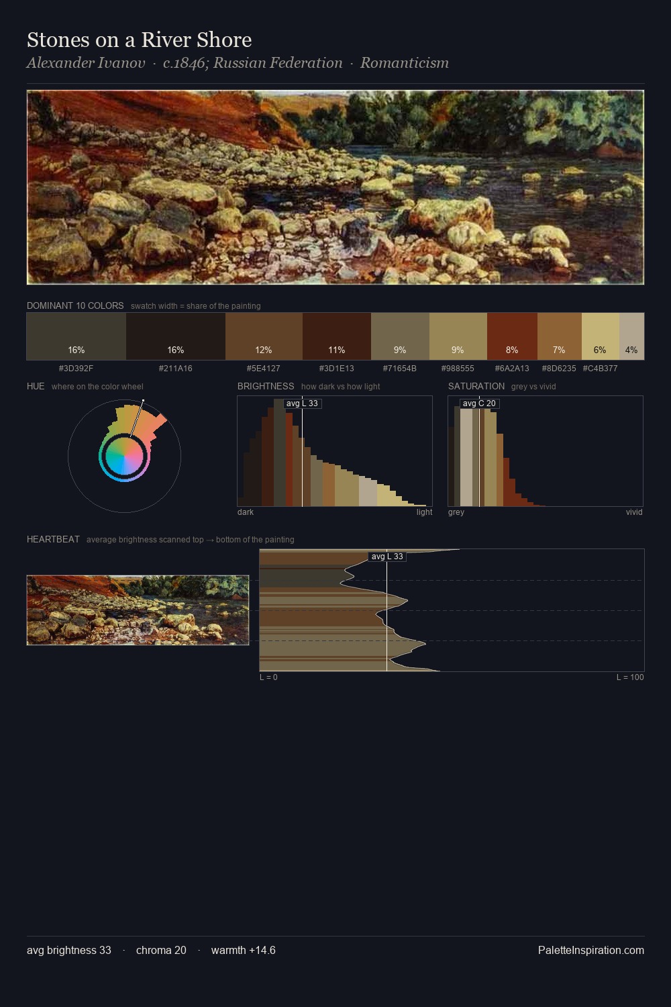
Task: Click the avg L 33 label in Brightness histogram
Action: [302, 403]
